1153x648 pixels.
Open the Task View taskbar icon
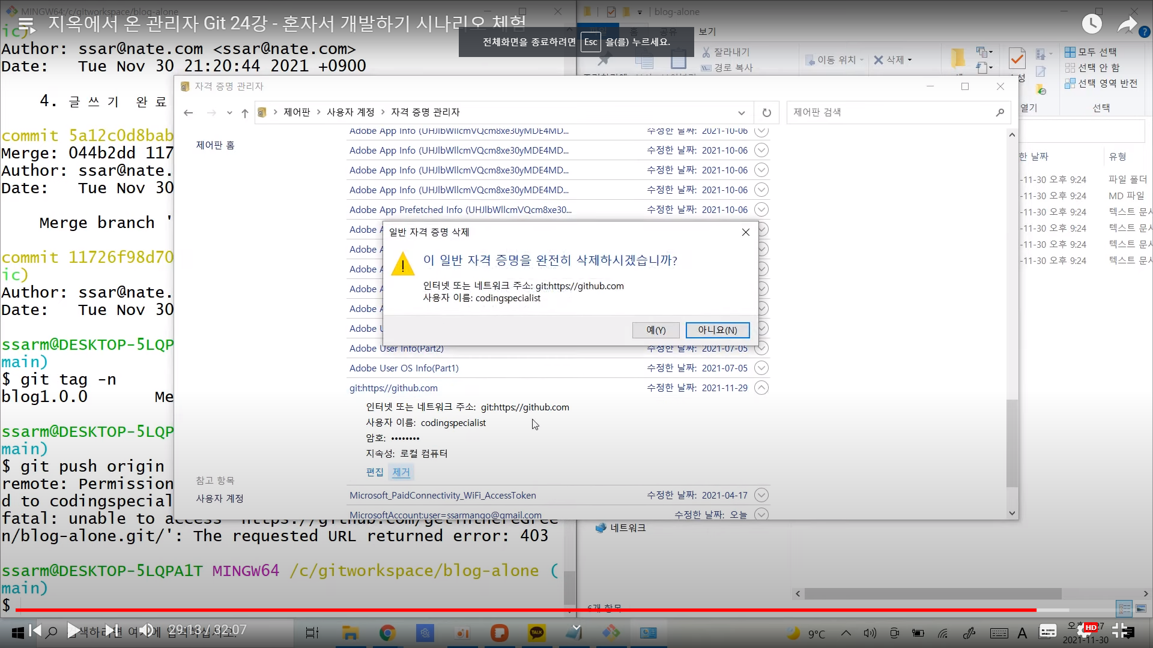312,632
